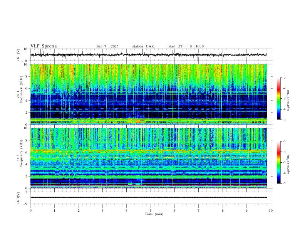The height and width of the screenshot is (236, 305).
Task: Click the "start UT = 0 : 10: 0" text
Action: [186, 46]
